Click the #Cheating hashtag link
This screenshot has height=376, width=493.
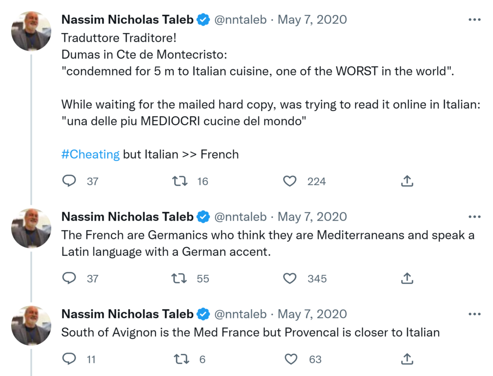point(91,154)
